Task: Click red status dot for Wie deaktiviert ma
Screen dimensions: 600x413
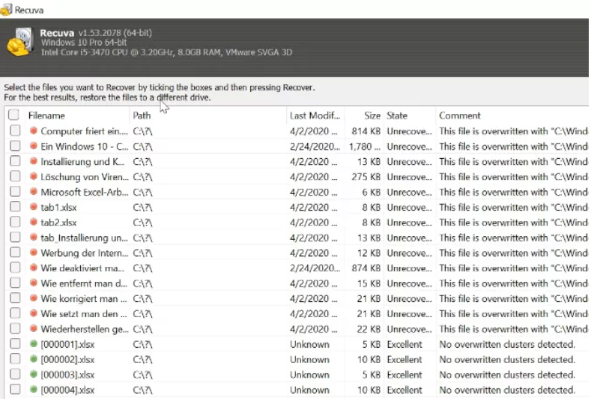Action: pyautogui.click(x=34, y=268)
